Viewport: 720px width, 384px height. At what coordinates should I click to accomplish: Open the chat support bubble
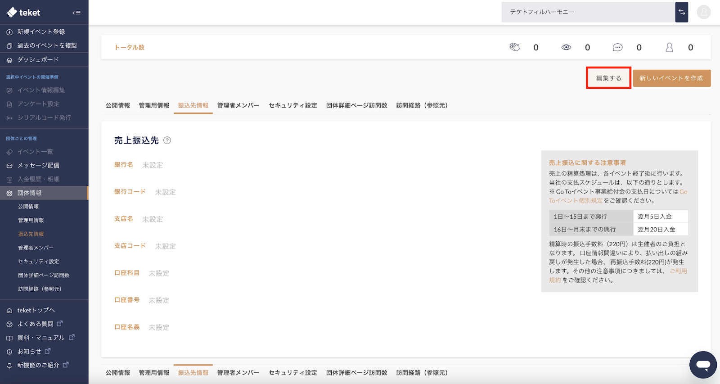tap(702, 364)
